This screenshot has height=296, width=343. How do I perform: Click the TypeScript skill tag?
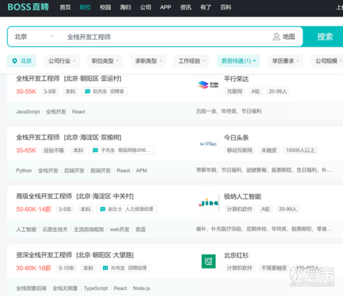[96, 288]
